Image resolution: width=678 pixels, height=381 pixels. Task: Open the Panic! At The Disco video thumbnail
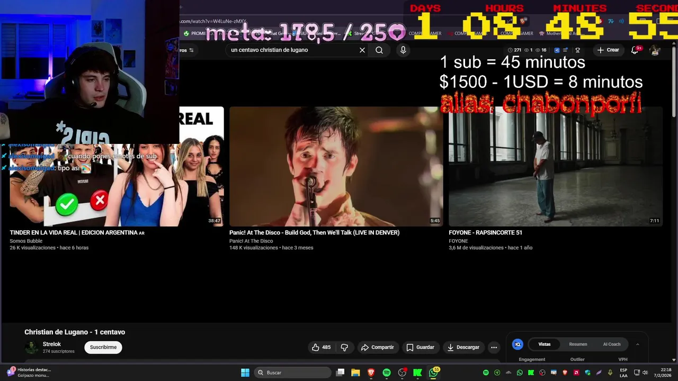point(336,166)
